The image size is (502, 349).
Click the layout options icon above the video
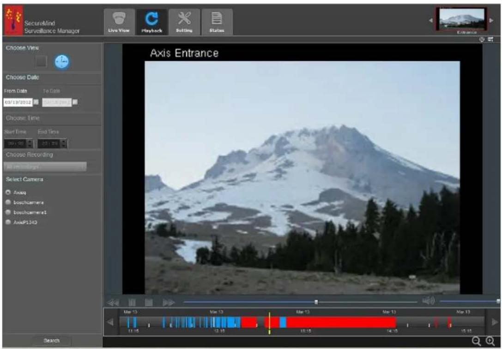point(490,40)
